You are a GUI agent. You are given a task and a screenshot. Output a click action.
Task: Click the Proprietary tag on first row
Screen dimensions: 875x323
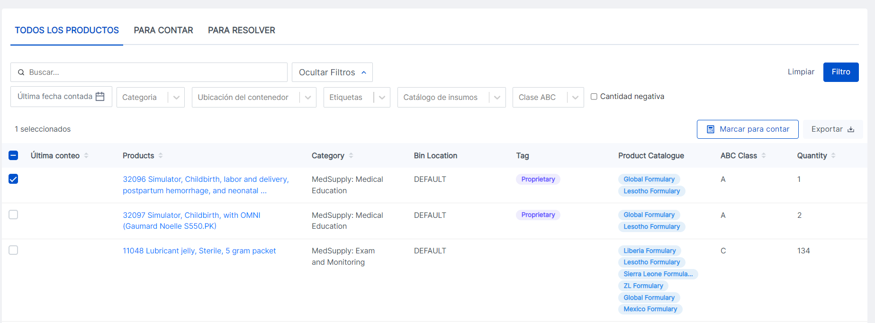pos(538,179)
